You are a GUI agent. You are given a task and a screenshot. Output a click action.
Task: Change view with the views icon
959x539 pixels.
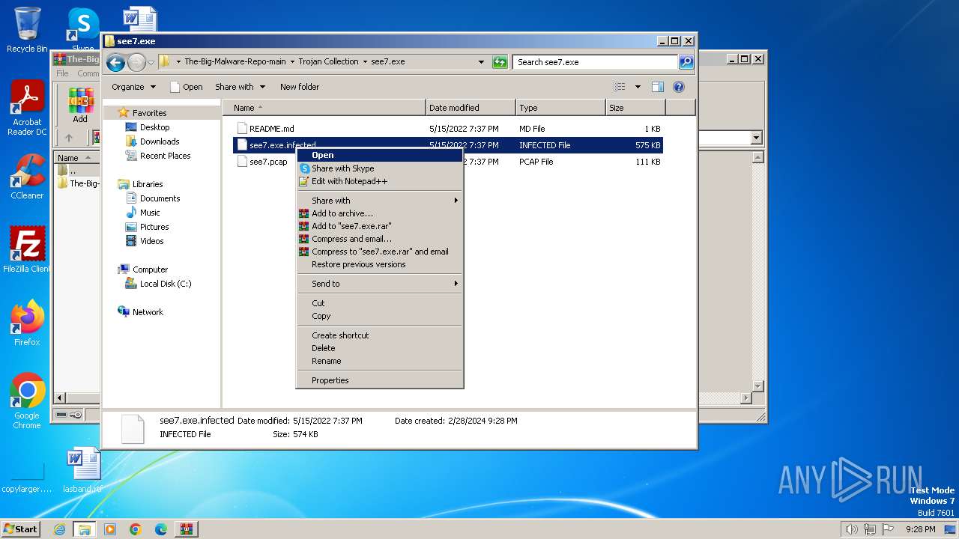[x=620, y=87]
